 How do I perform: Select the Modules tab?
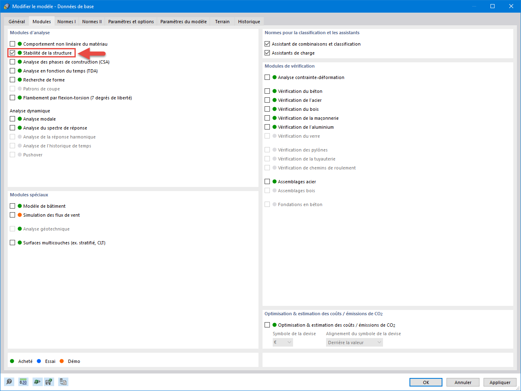coord(42,22)
